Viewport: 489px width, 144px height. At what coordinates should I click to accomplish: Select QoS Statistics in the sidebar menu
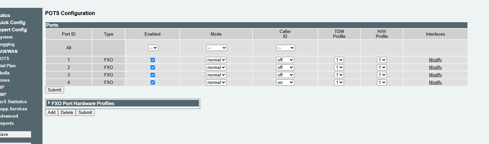pos(13,102)
